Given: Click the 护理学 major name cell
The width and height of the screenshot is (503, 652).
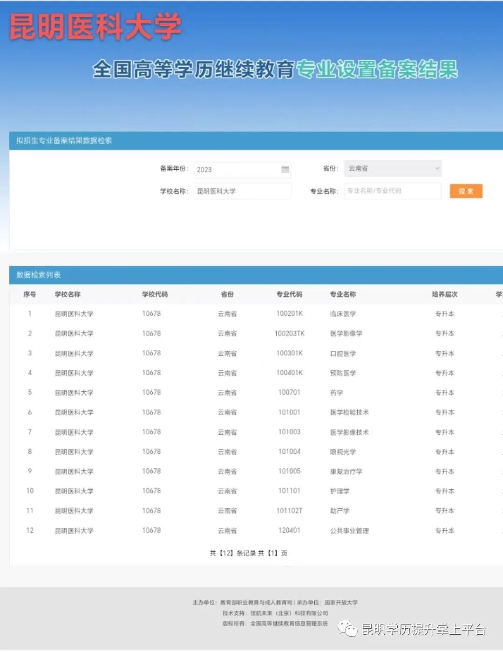Looking at the screenshot, I should (x=340, y=491).
